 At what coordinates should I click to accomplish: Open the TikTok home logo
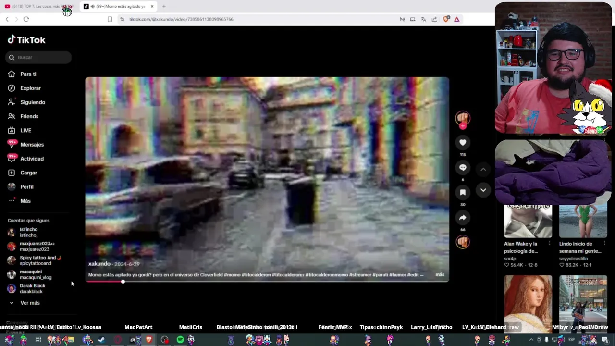coord(26,40)
